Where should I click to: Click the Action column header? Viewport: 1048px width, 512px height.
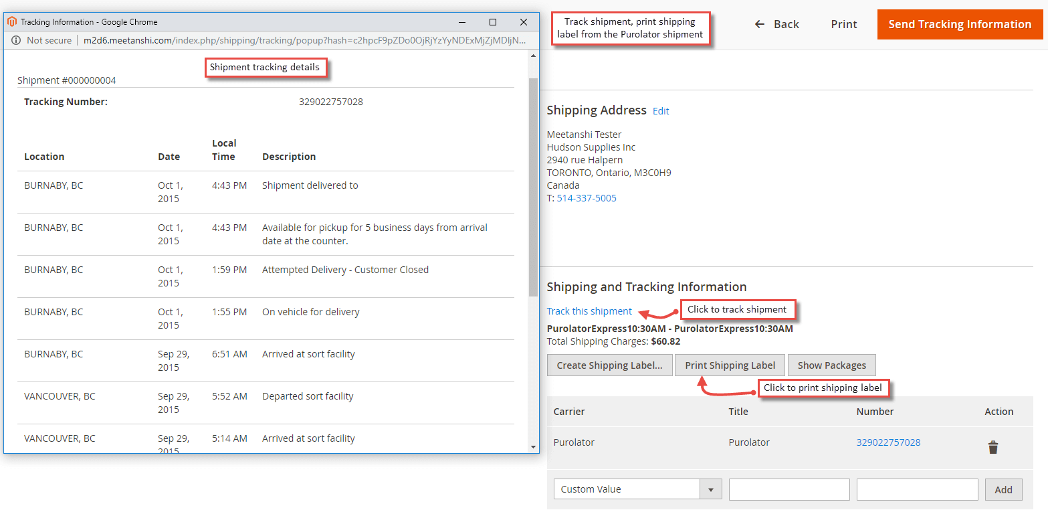[x=999, y=412]
